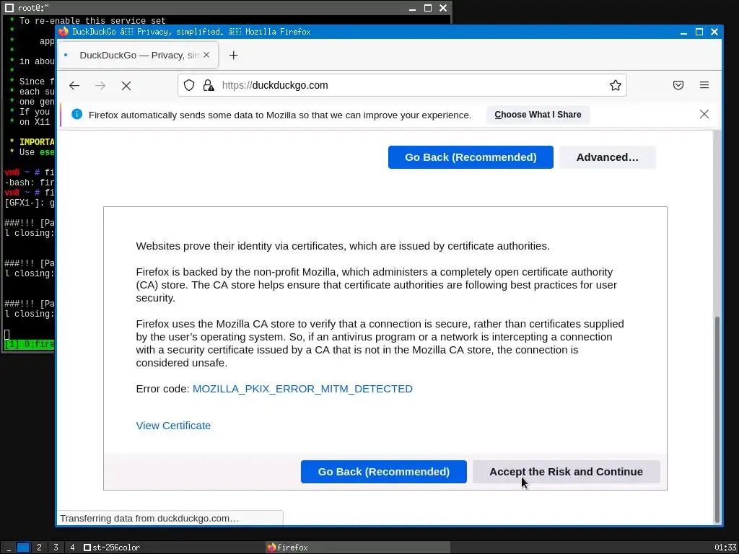Image resolution: width=739 pixels, height=554 pixels.
Task: Click the Advanced… button
Action: (x=607, y=157)
